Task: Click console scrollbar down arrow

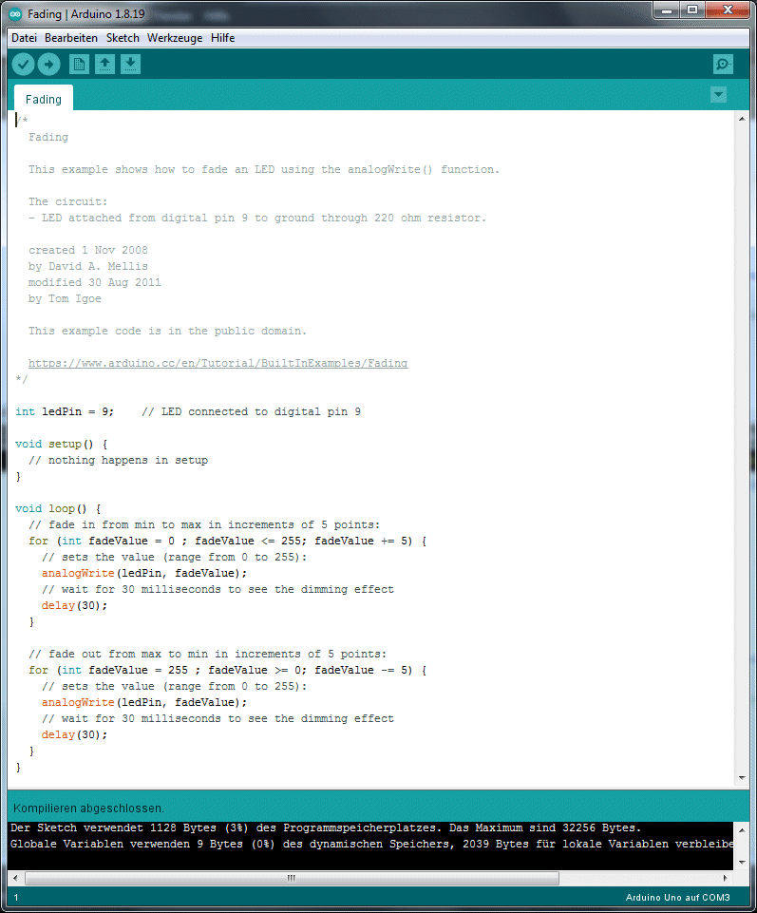Action: click(741, 862)
